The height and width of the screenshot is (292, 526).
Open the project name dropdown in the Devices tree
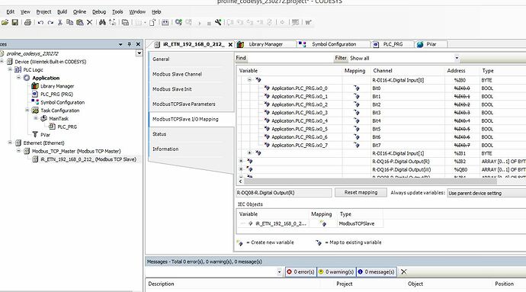139,53
